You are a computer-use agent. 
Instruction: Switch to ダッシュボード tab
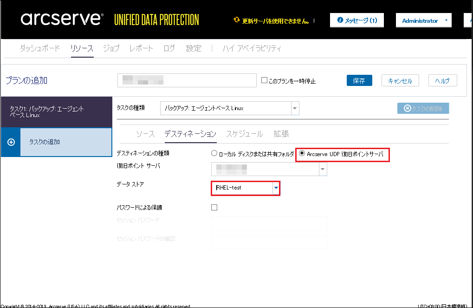[40, 48]
